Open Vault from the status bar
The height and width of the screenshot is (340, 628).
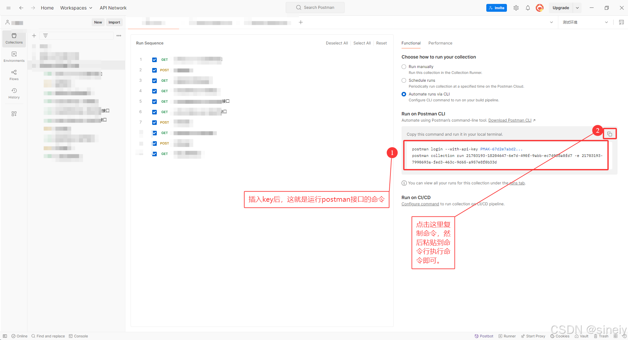[582, 336]
